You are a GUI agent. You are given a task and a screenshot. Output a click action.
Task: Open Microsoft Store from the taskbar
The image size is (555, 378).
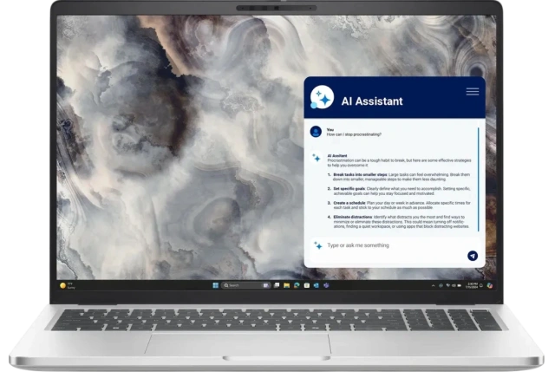pyautogui.click(x=306, y=285)
